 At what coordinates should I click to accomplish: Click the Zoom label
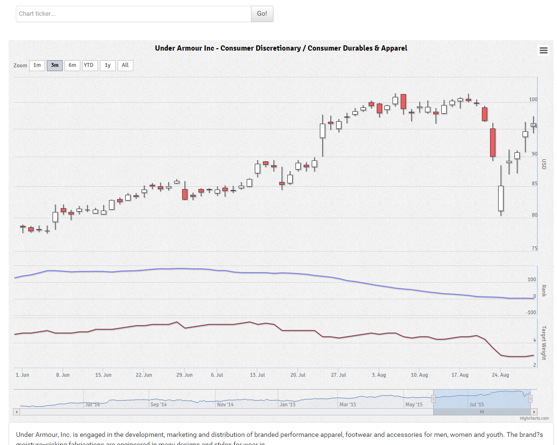pos(20,65)
